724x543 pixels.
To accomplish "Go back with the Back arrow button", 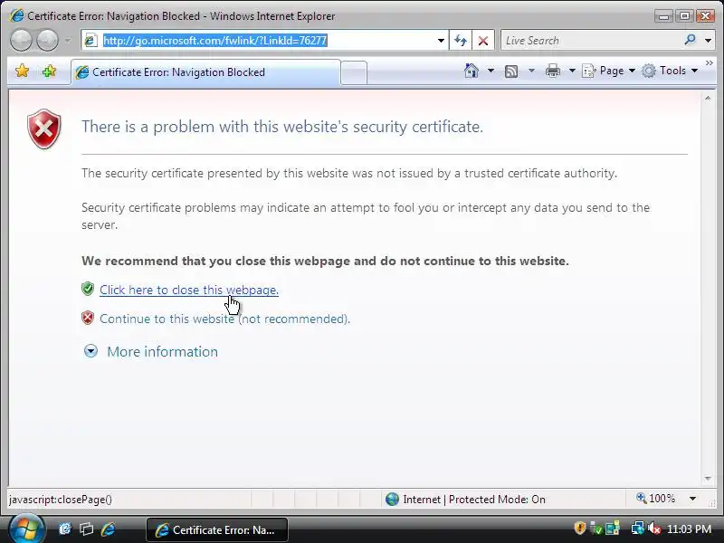I will coord(21,41).
